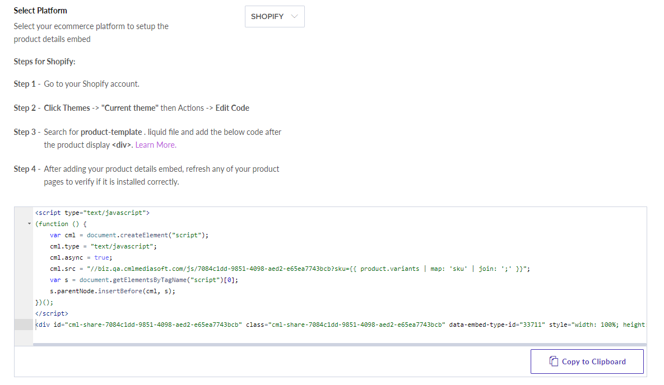Click the Copy to Clipboard button

(x=587, y=361)
